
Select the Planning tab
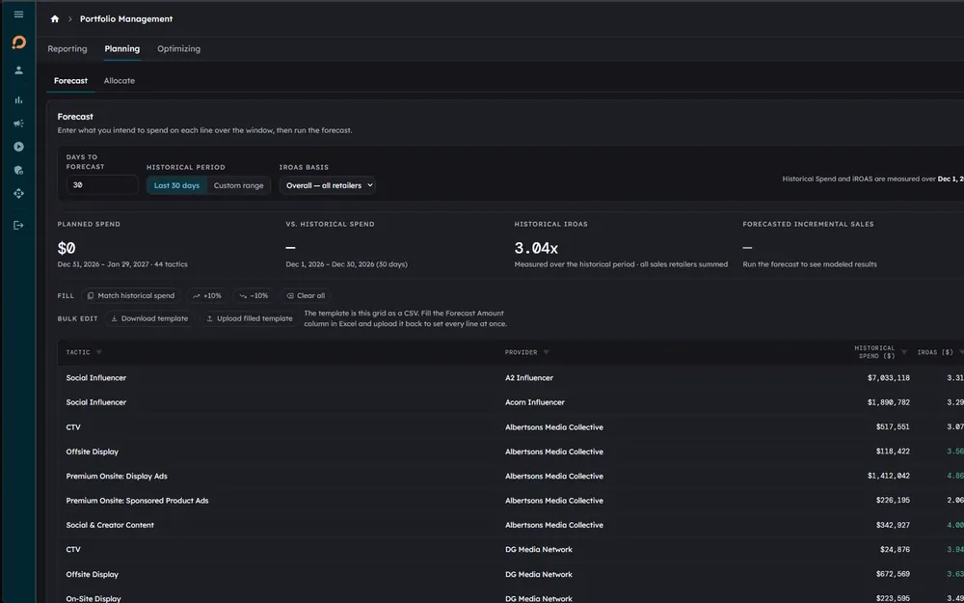121,48
